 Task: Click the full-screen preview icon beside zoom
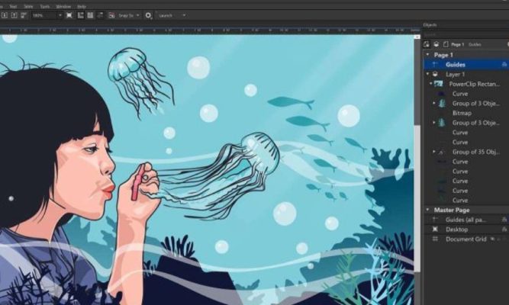pyautogui.click(x=69, y=15)
